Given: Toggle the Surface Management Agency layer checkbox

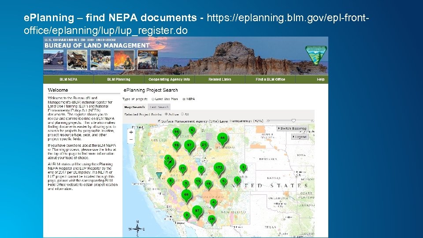Looking at the screenshot, I should point(159,121).
